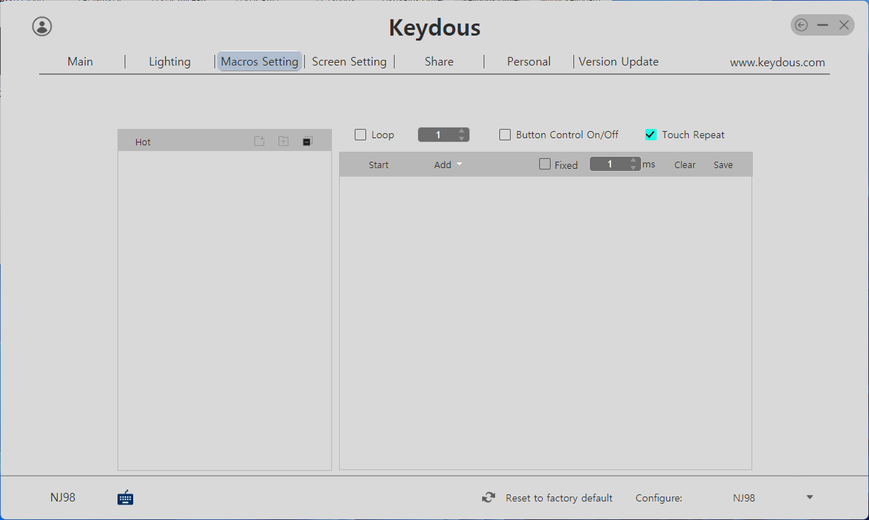The height and width of the screenshot is (520, 869).
Task: Save the macro with Save button
Action: coord(723,165)
